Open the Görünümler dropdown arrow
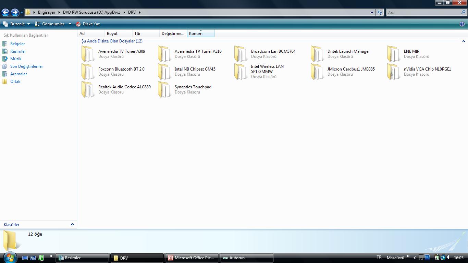 (70, 24)
